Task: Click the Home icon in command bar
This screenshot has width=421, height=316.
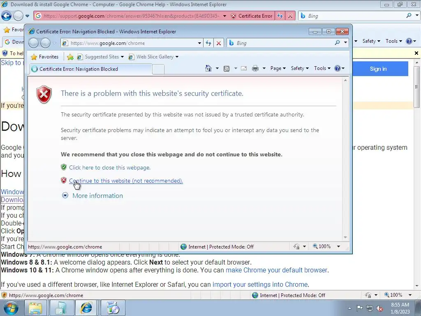Action: coord(208,69)
